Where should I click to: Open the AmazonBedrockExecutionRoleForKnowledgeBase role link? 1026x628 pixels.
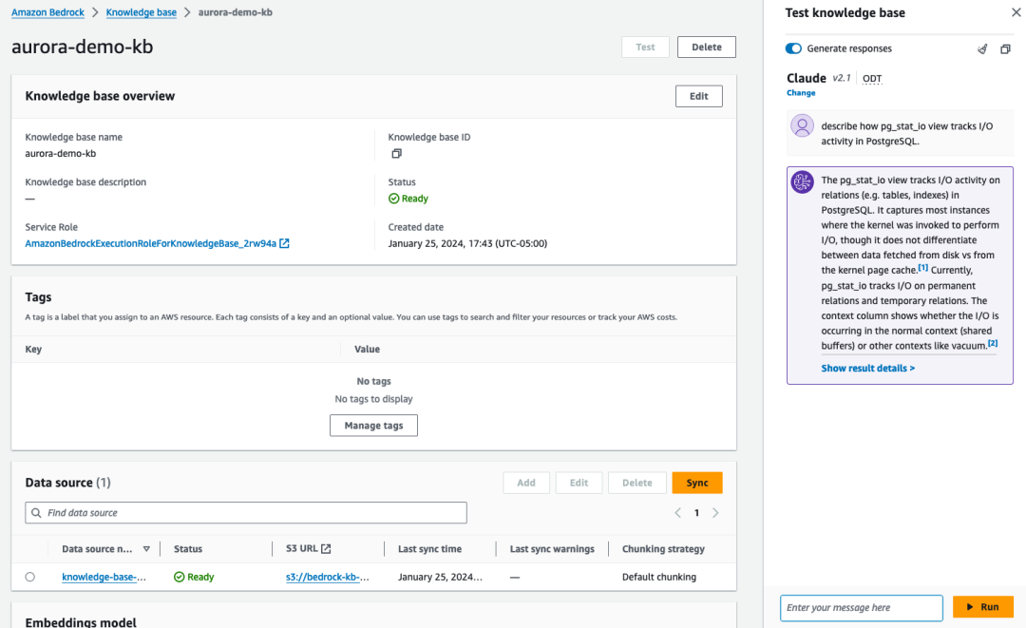pyautogui.click(x=150, y=243)
